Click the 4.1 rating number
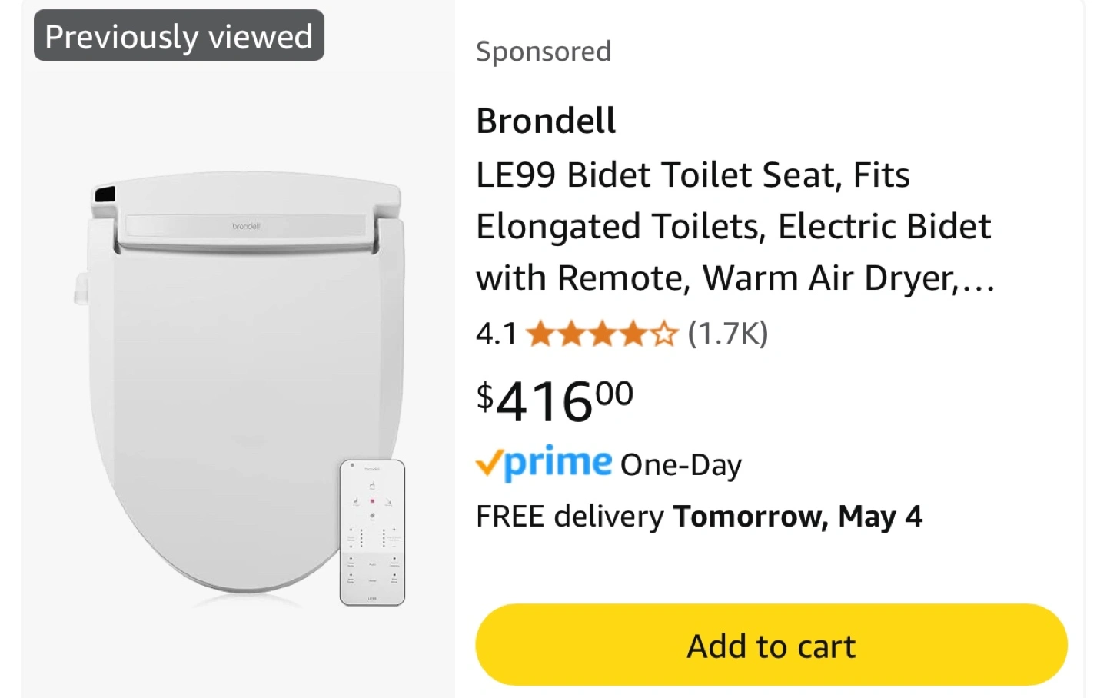Viewport: 1107px width, 698px height. [496, 334]
